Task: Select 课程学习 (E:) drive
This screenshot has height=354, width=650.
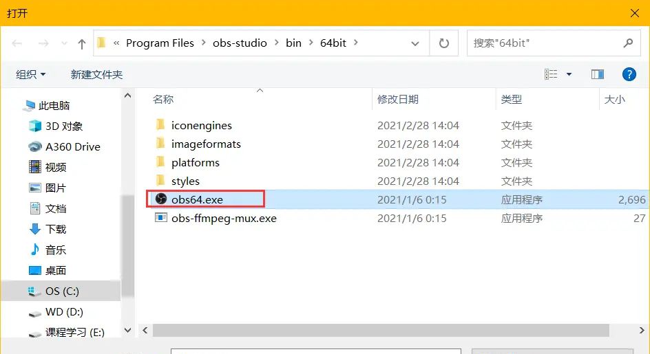Action: (74, 333)
